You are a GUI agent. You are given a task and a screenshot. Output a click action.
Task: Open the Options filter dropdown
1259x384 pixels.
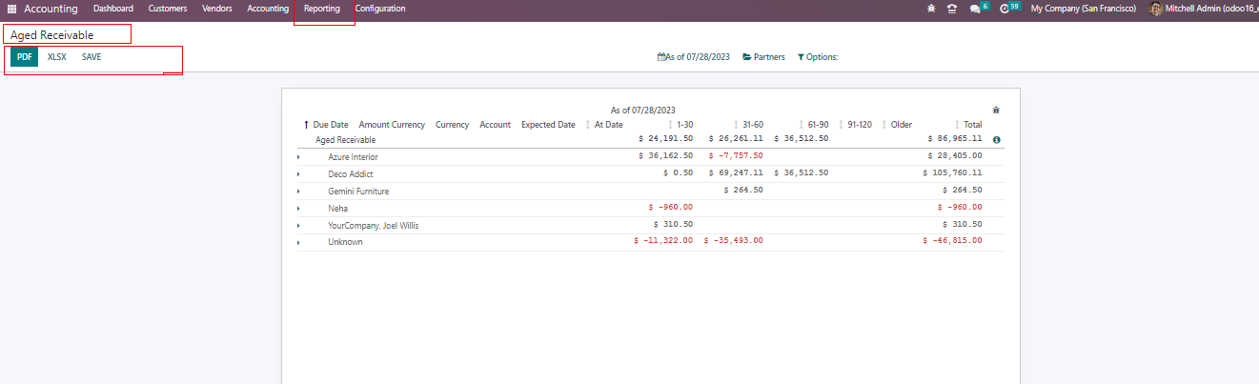(x=817, y=57)
